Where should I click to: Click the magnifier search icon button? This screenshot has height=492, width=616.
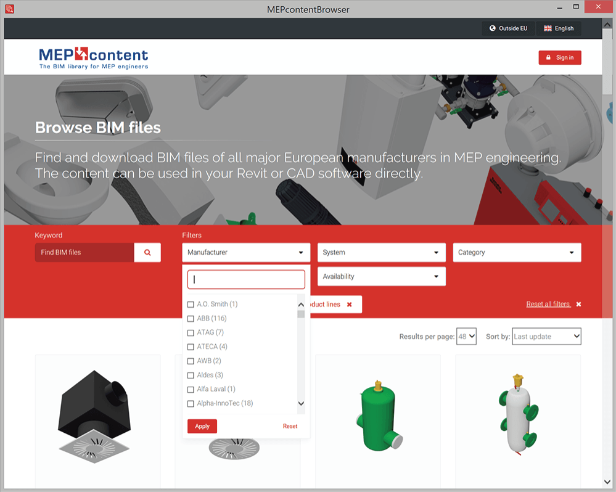(147, 252)
